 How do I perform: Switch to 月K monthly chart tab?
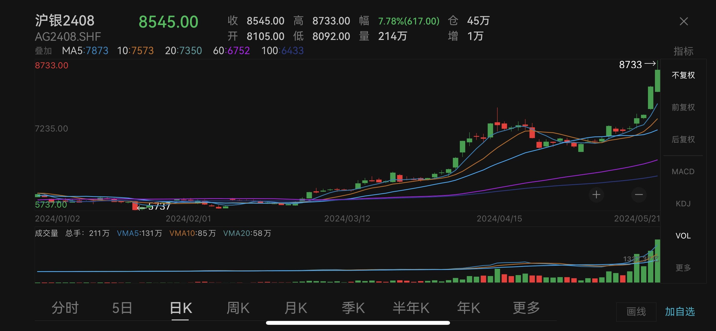(x=296, y=308)
